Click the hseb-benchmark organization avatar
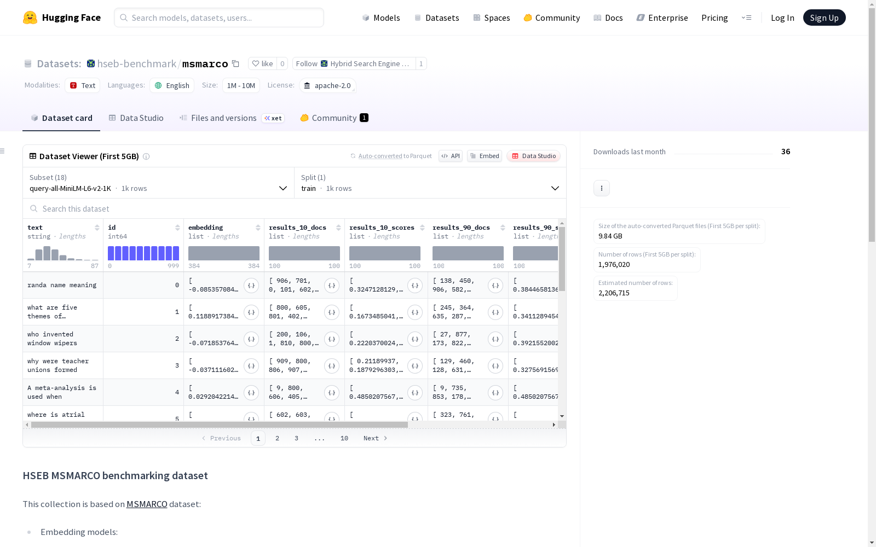The image size is (876, 547). (91, 63)
